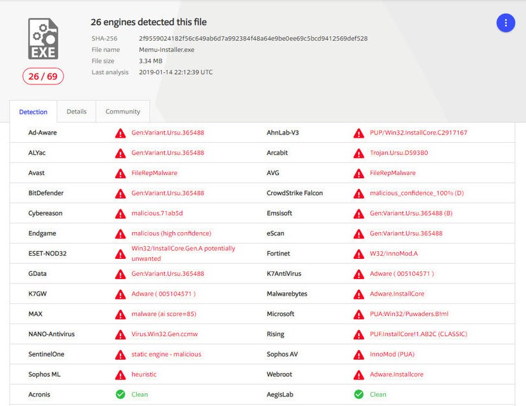Click the green check icon for Acronis
This screenshot has height=406, width=526.
(x=120, y=395)
